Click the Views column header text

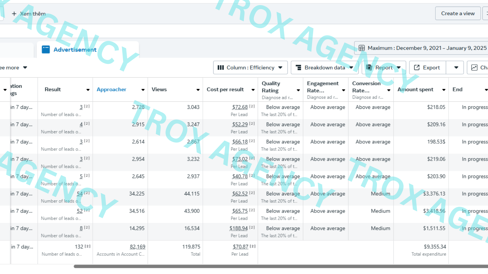159,89
